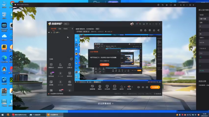Switch to the third scene tab
The image size is (209, 117).
(66, 29)
